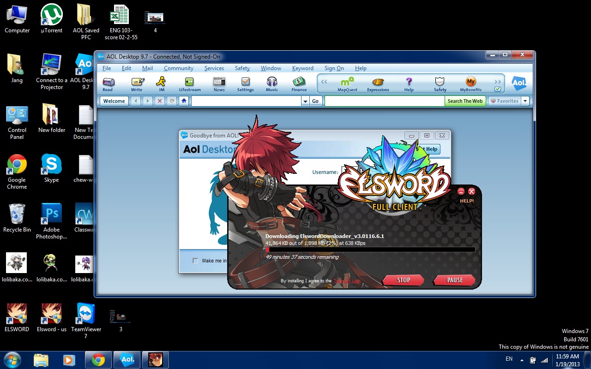Click the Terms of Use link
This screenshot has height=369, width=591.
(346, 281)
